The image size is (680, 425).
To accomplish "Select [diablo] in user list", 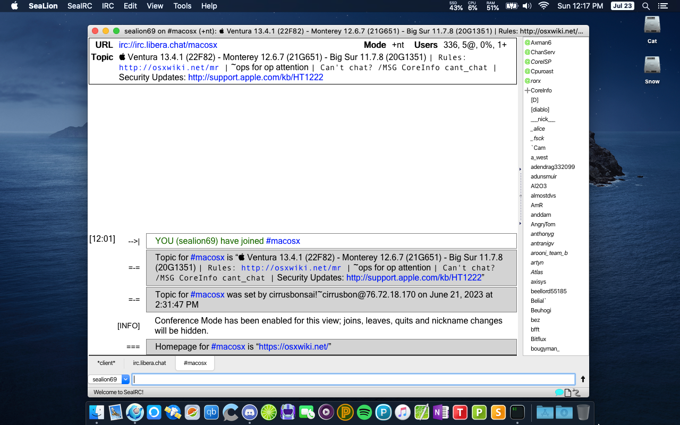I will click(x=540, y=109).
